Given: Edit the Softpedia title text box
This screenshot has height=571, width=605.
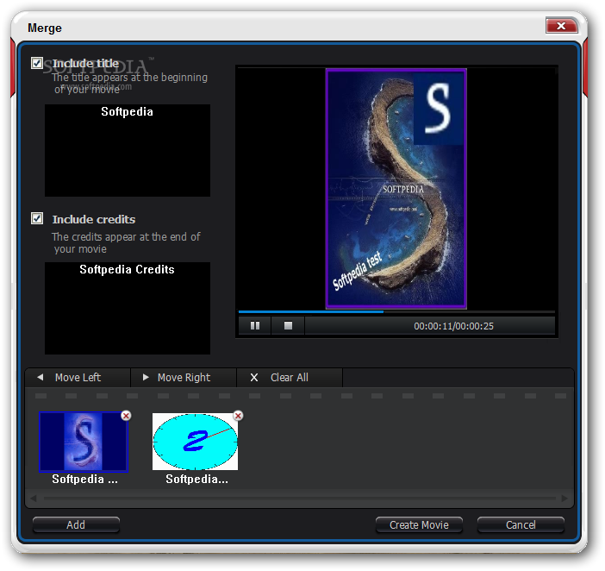Looking at the screenshot, I should click(x=128, y=150).
